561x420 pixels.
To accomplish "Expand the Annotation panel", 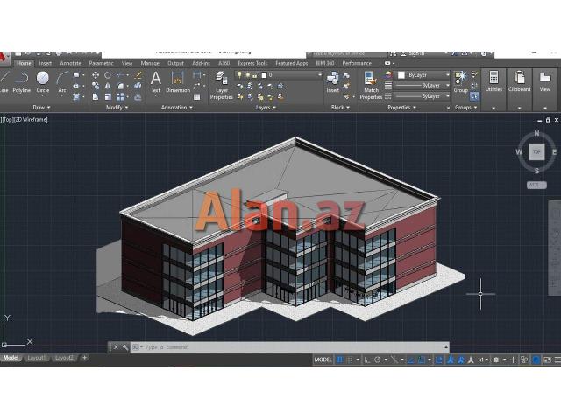I will [177, 107].
